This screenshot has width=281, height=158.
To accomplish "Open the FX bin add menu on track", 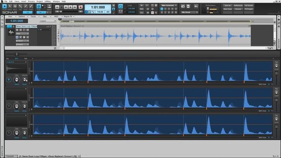I will (x=50, y=30).
